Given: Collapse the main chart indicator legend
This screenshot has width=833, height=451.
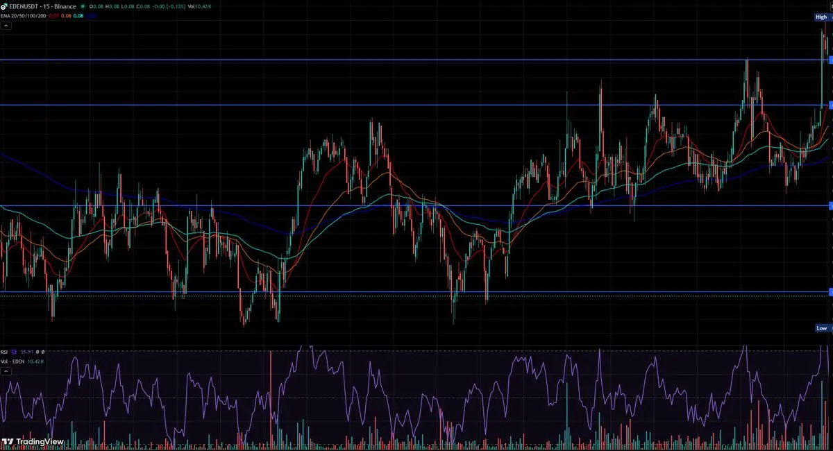Looking at the screenshot, I should tap(6, 26).
